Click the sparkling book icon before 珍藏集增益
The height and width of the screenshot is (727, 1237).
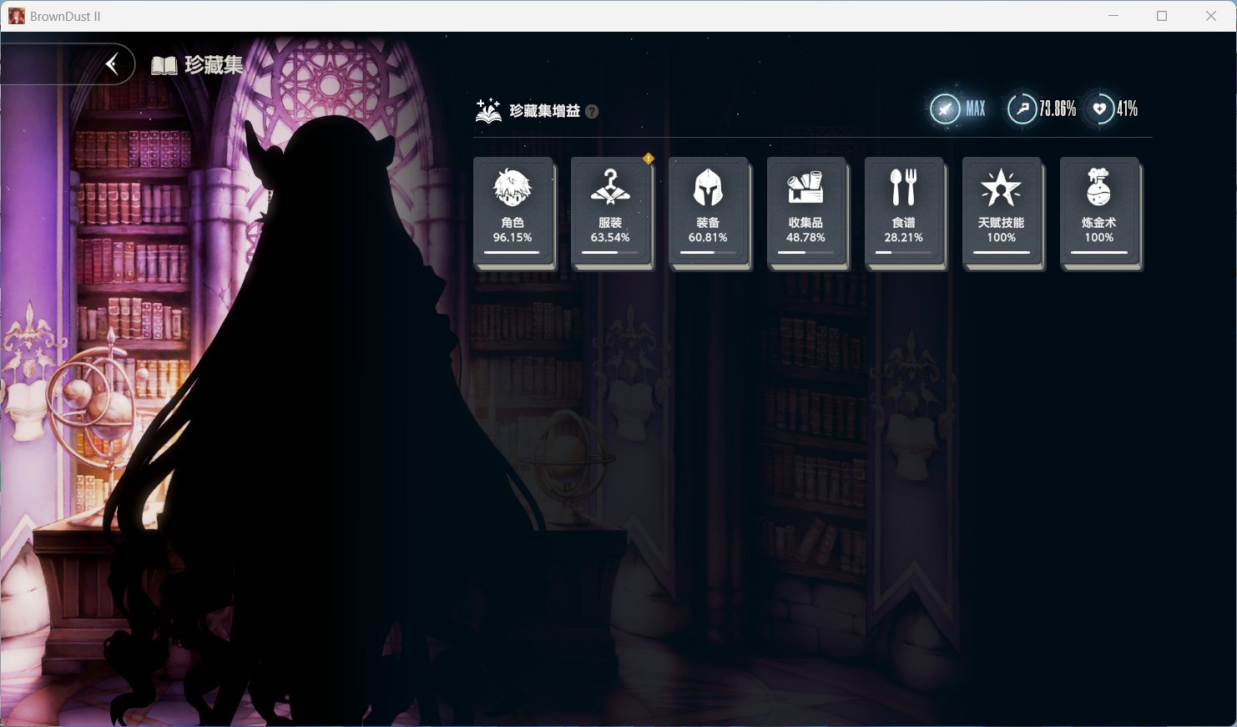click(x=488, y=110)
